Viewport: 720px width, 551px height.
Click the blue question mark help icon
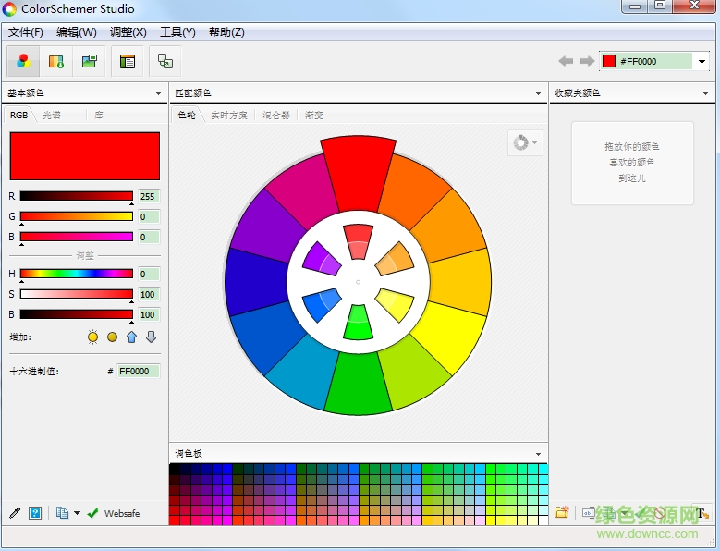[x=35, y=513]
